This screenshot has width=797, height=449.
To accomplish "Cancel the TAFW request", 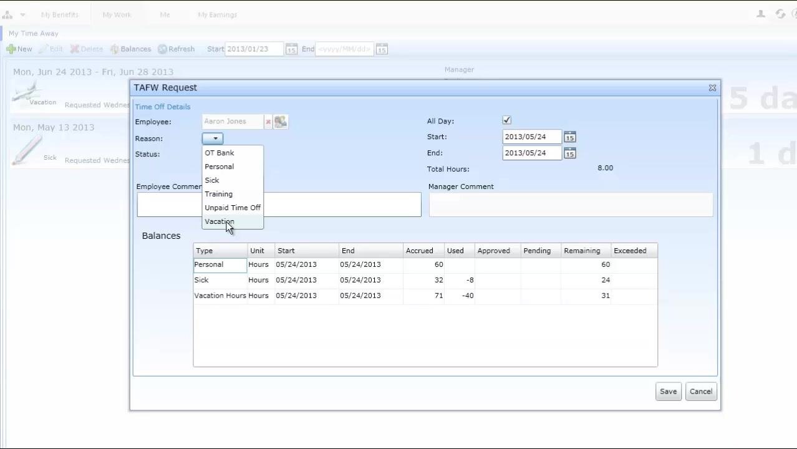I will pyautogui.click(x=701, y=392).
